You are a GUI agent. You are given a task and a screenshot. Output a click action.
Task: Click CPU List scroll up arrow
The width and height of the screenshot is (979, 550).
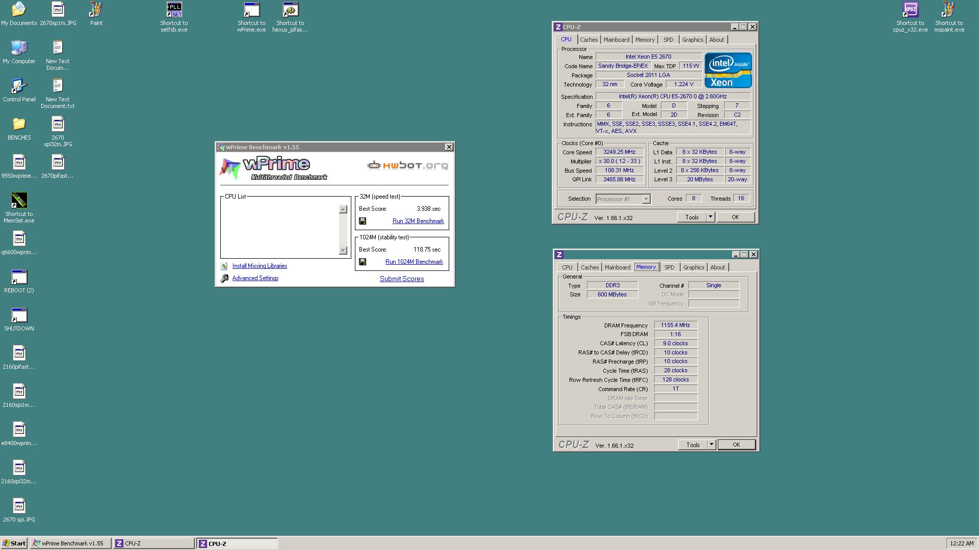click(343, 209)
